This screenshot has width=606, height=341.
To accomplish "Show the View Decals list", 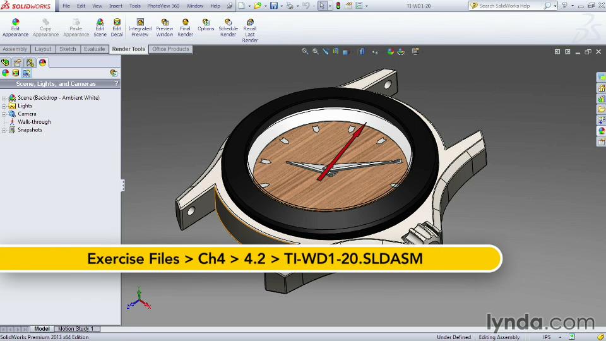I will click(x=15, y=73).
